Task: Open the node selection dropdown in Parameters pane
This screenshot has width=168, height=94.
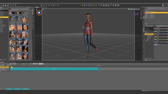Action: coord(149,26)
